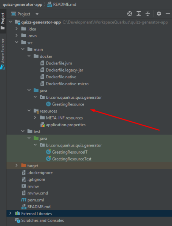
Task: Click the Project view window icon in header
Action: (13, 14)
